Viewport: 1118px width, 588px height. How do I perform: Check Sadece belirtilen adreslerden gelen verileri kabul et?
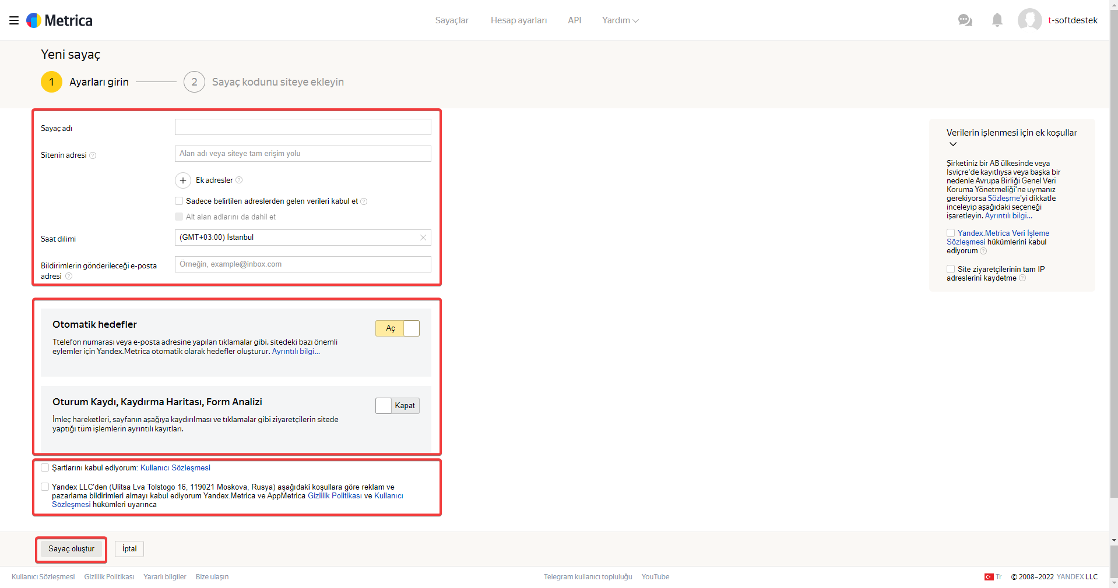tap(179, 201)
